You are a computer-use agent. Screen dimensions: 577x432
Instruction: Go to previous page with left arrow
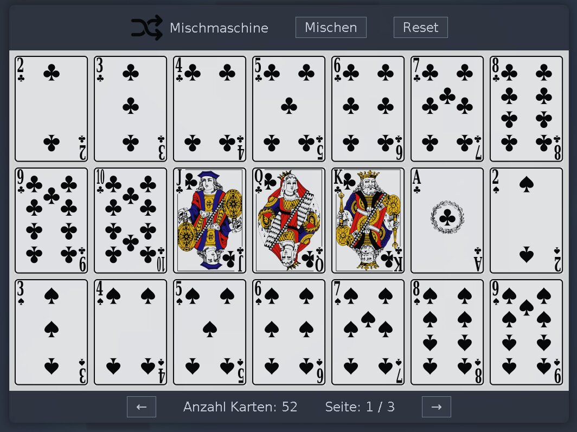tap(142, 407)
